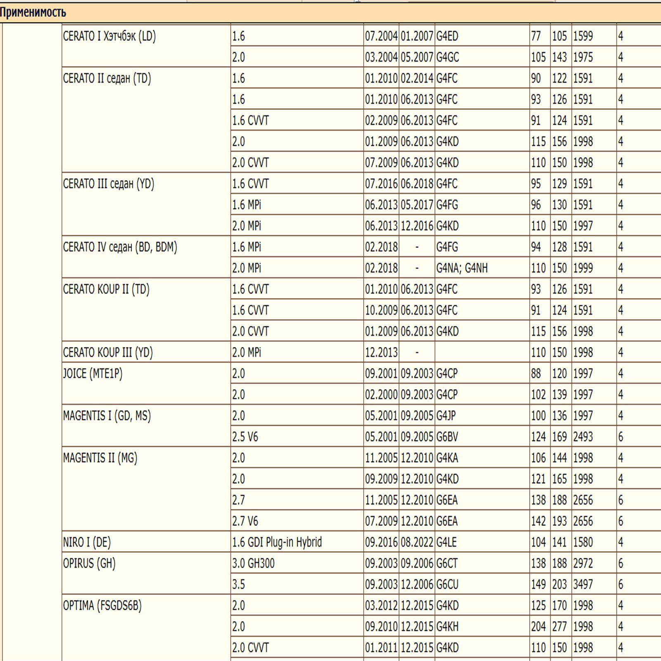Image resolution: width=661 pixels, height=661 pixels.
Task: Select the CERATO II седан (TD) model cell
Action: [x=107, y=78]
